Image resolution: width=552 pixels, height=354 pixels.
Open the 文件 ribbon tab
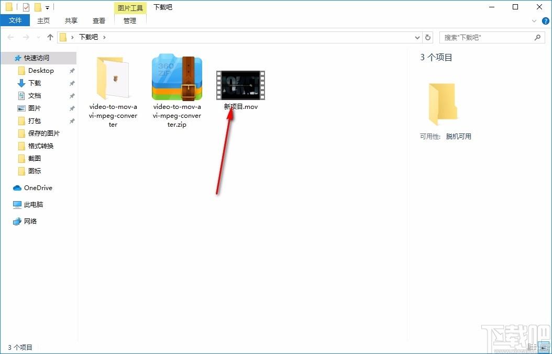(15, 20)
